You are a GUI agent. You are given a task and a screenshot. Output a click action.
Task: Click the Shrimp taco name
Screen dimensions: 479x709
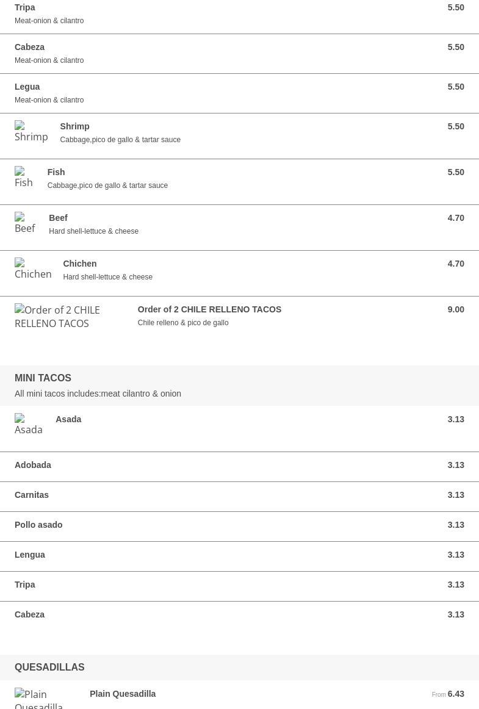74,126
